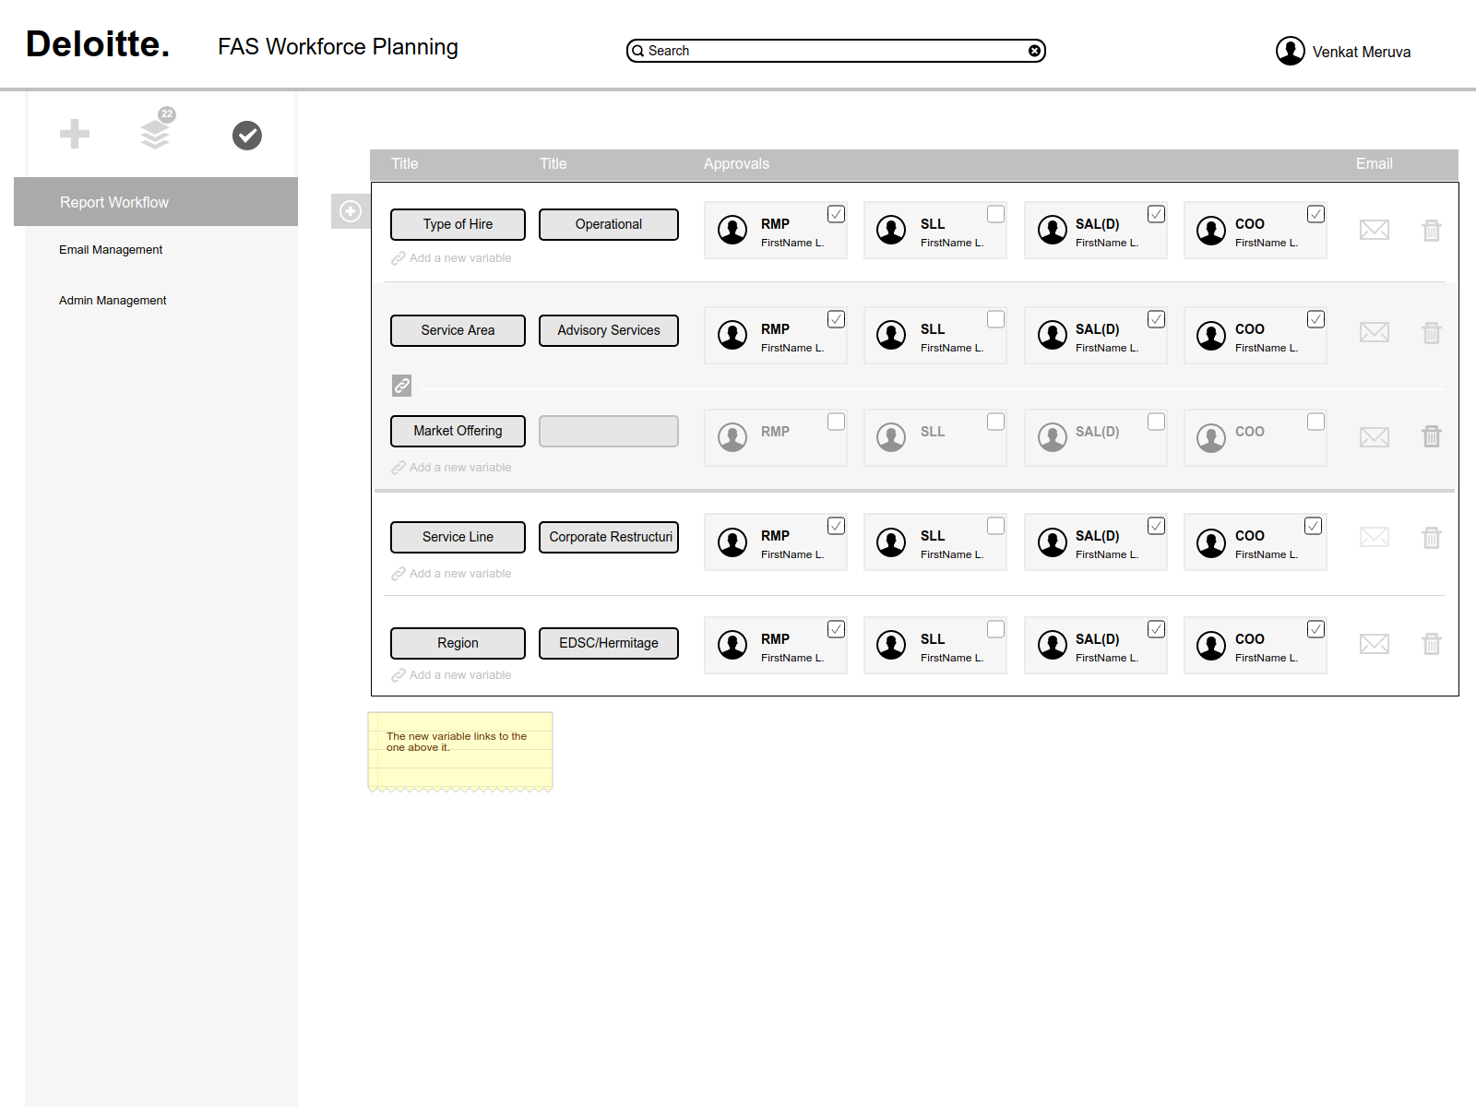Uncheck RMP approval in Service Line row
Image resolution: width=1476 pixels, height=1107 pixels.
click(x=837, y=526)
